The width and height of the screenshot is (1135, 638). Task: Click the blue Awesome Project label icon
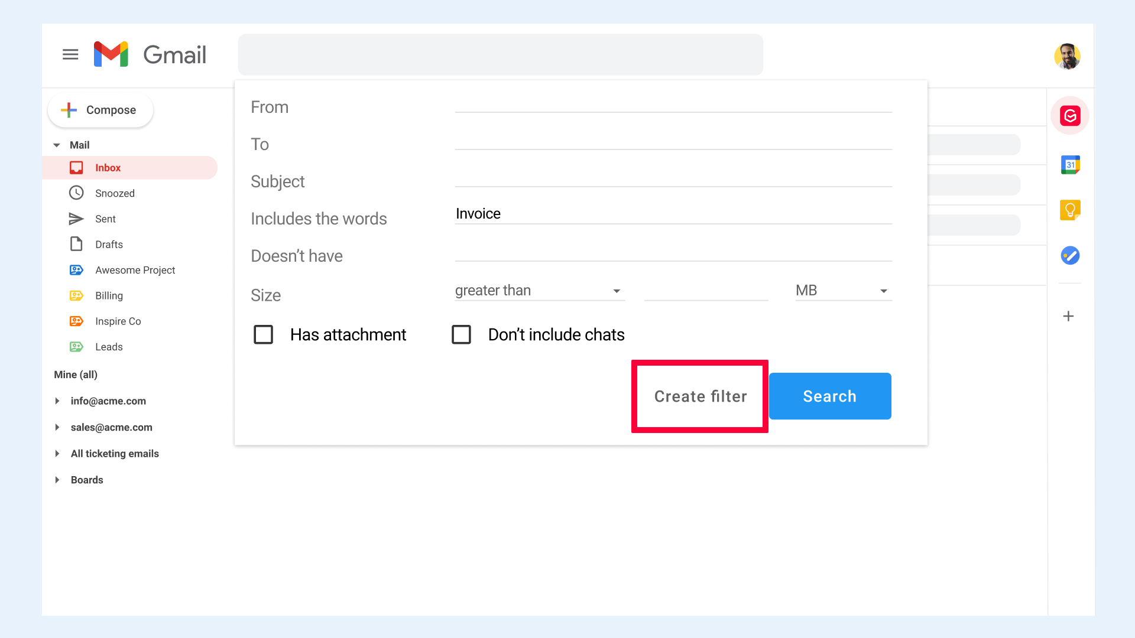76,270
